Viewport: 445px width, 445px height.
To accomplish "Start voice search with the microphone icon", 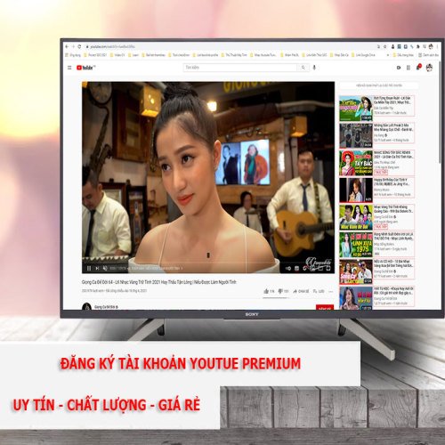I will point(314,68).
